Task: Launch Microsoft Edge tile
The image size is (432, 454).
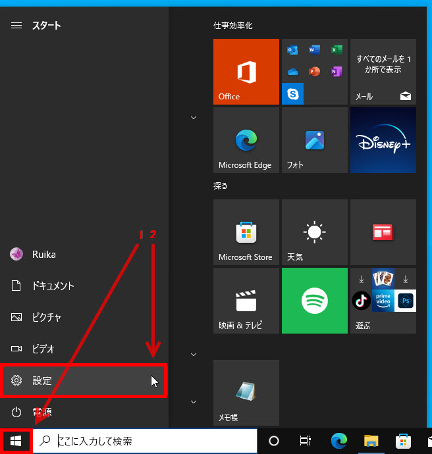Action: coord(246,140)
